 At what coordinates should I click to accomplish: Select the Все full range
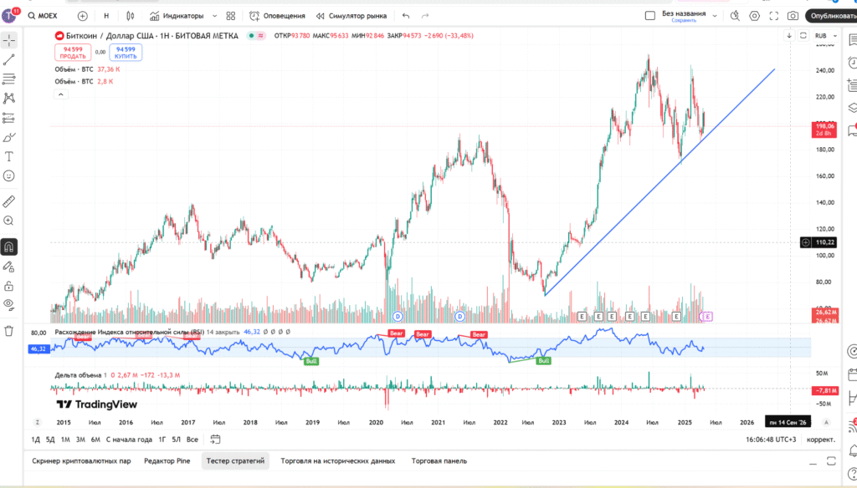(x=192, y=440)
